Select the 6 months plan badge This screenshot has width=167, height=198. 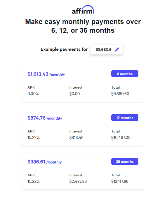[125, 74]
